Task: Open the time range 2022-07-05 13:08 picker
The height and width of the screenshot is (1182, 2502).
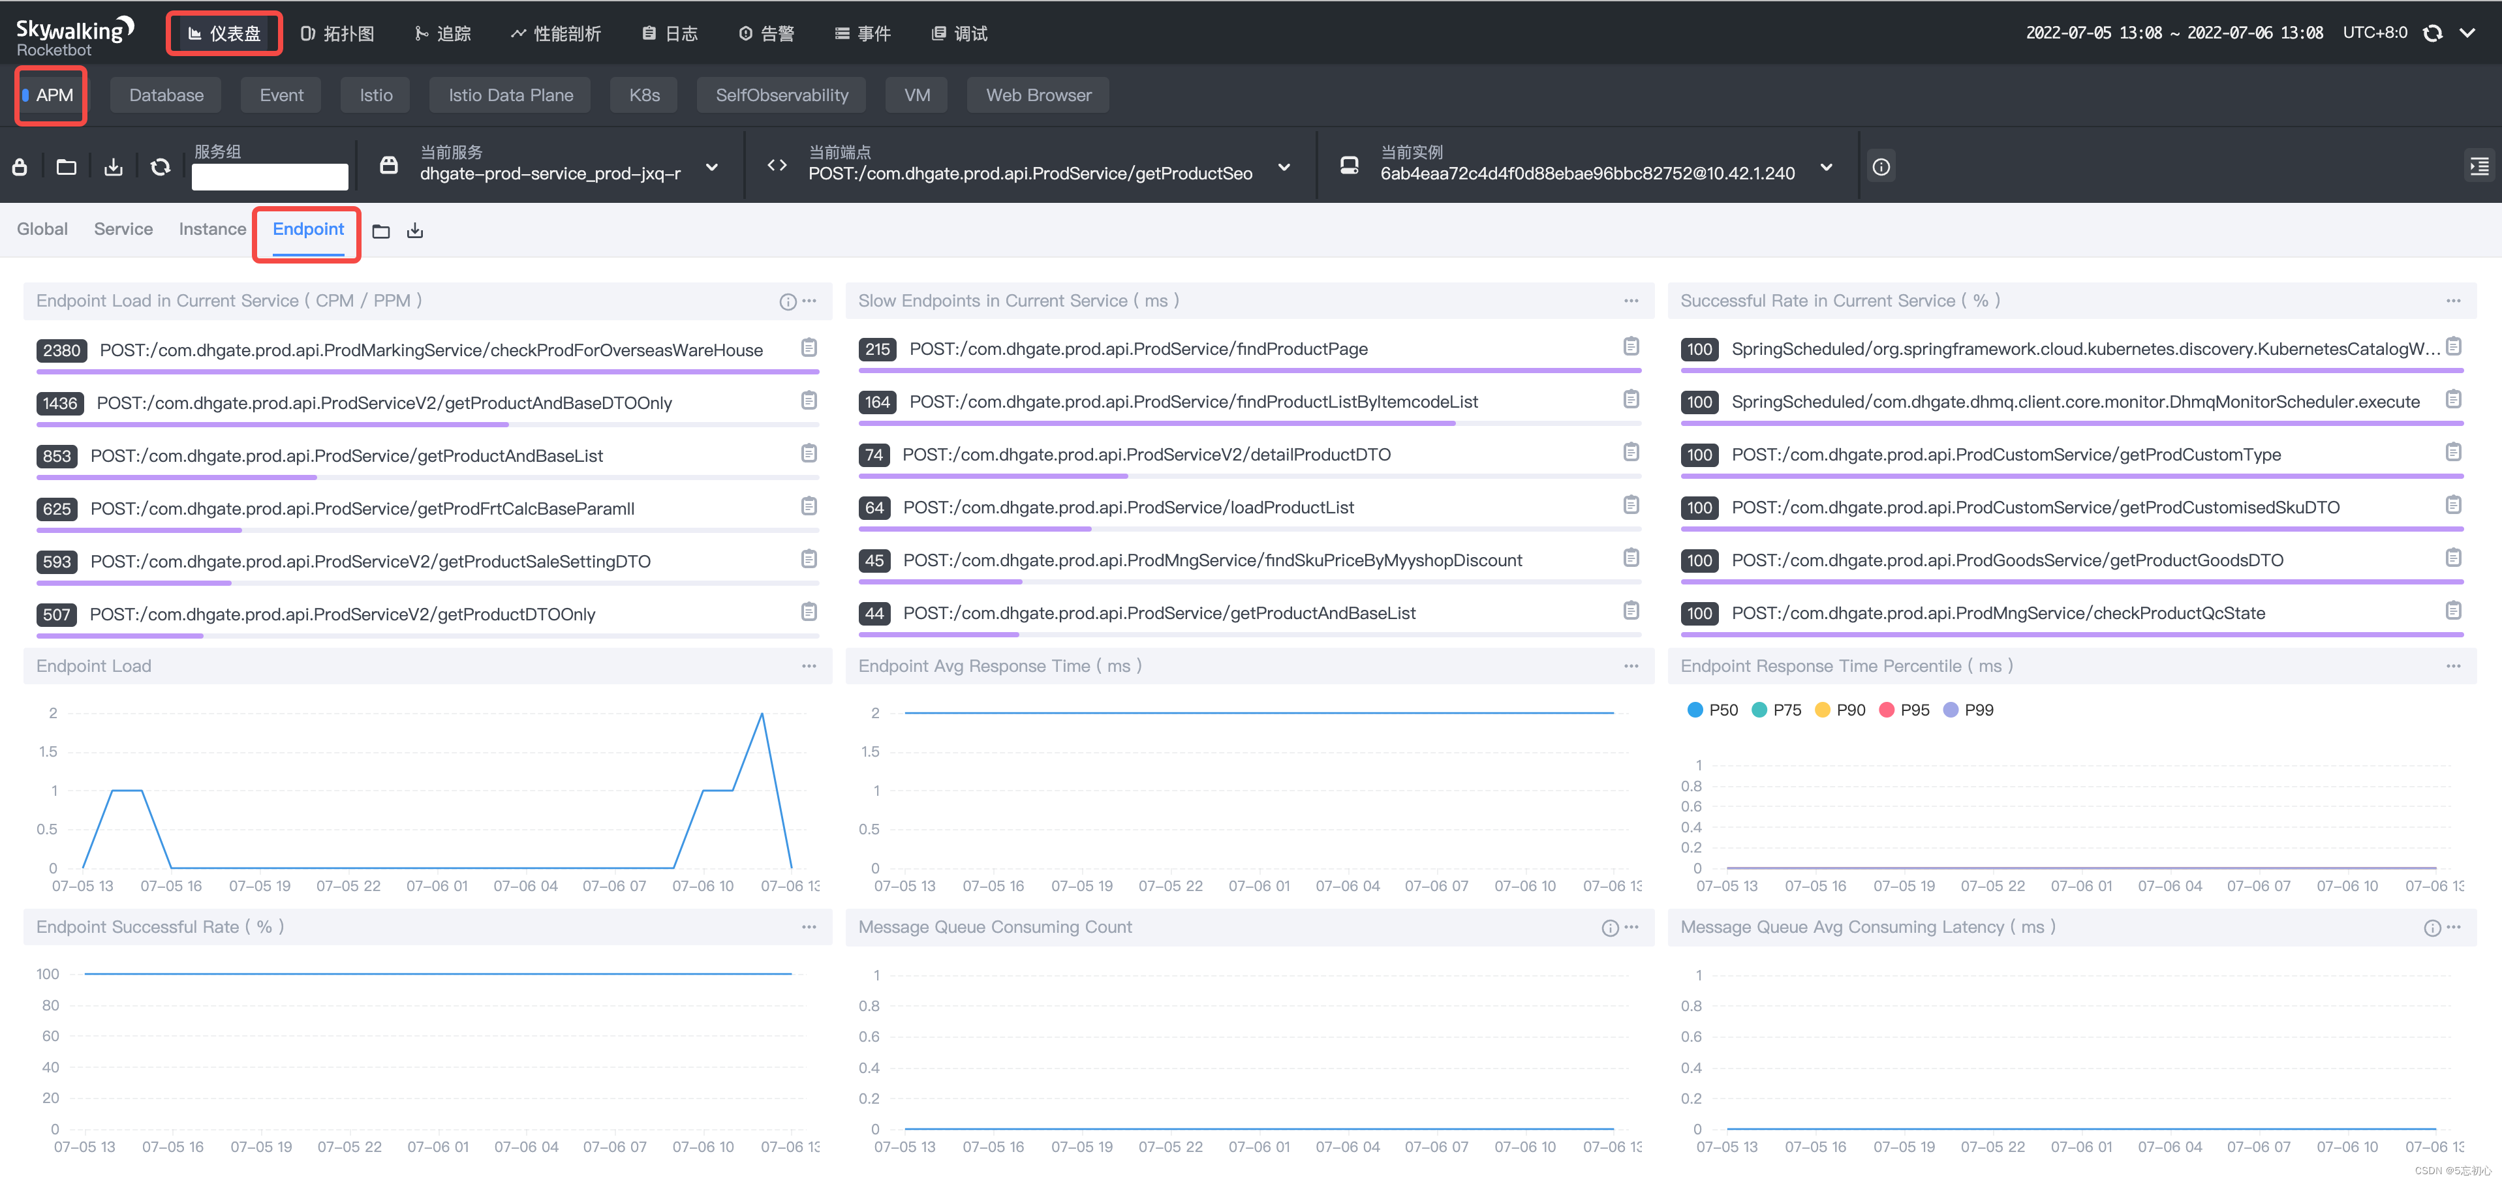Action: 2174,33
